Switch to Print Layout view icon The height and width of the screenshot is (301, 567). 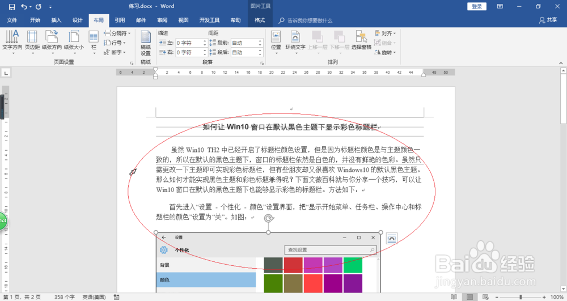coord(469,297)
